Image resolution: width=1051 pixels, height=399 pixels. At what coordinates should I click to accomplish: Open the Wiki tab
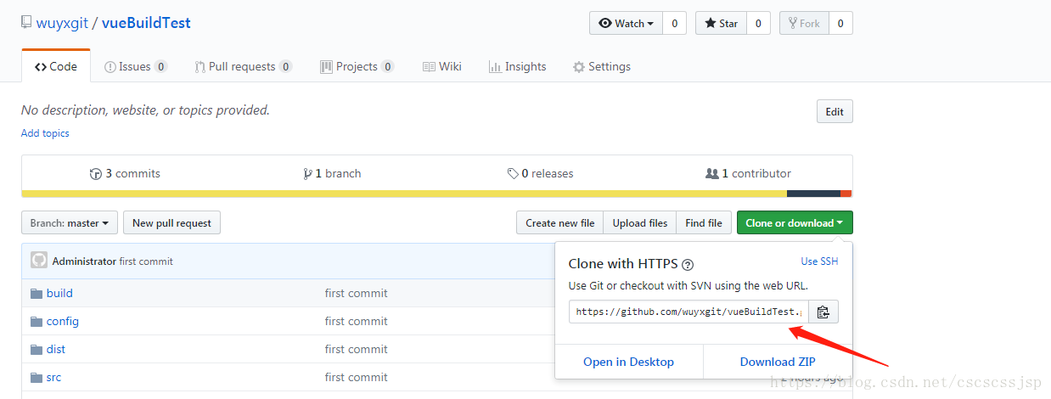pos(441,66)
